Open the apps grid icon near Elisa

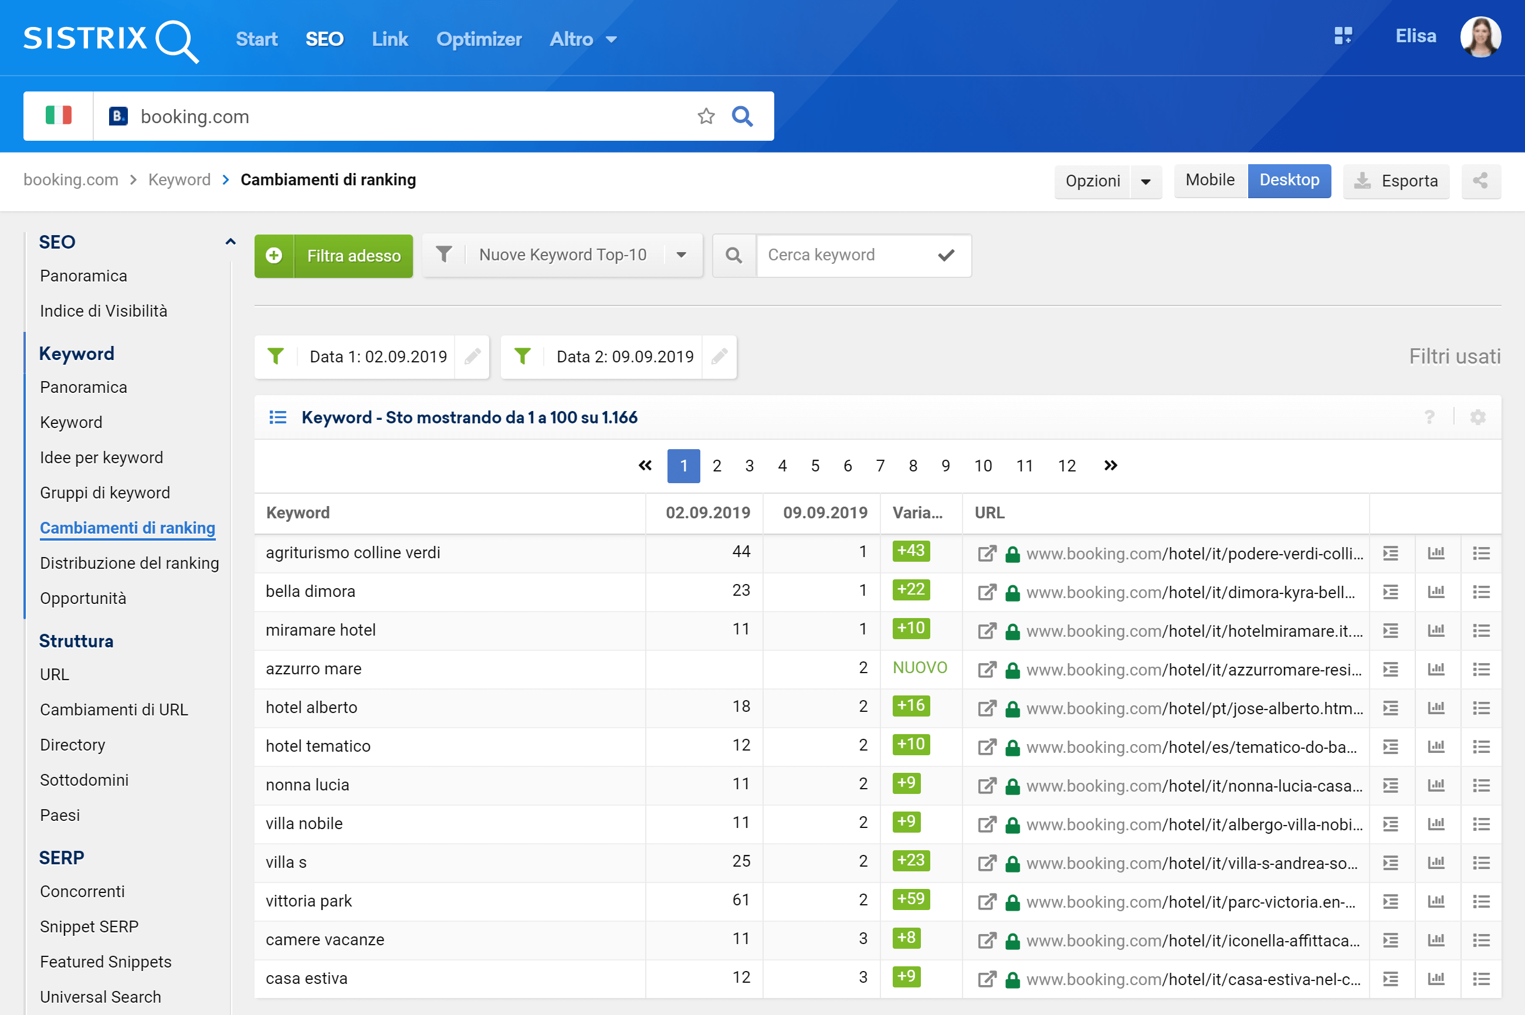click(x=1343, y=36)
